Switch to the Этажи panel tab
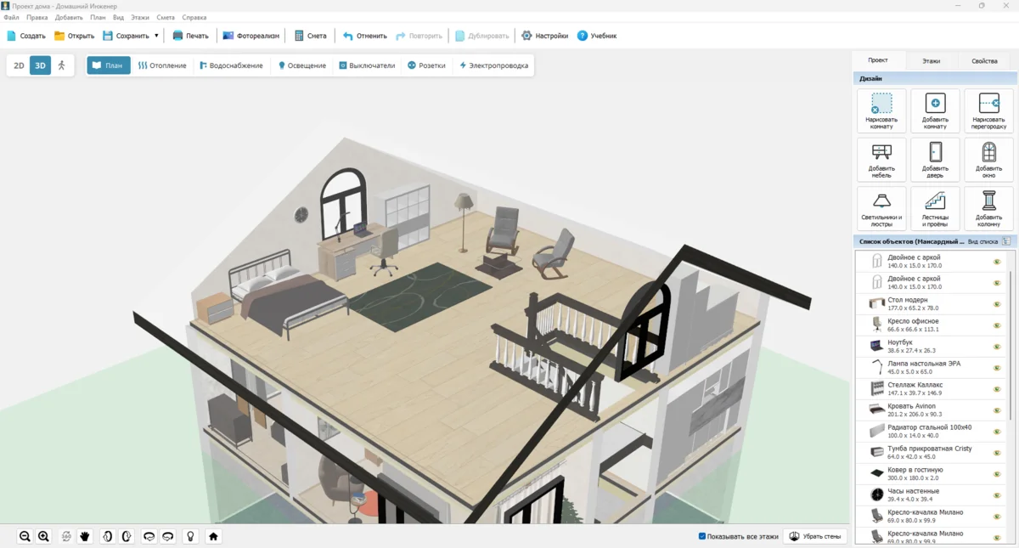 932,61
